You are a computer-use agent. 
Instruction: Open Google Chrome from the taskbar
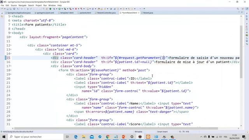coord(108,136)
